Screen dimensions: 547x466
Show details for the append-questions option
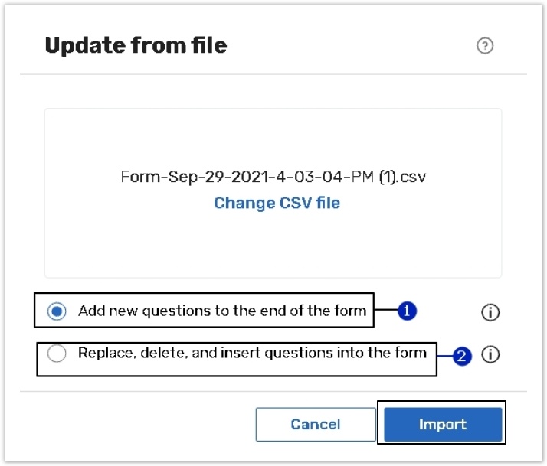coord(490,312)
